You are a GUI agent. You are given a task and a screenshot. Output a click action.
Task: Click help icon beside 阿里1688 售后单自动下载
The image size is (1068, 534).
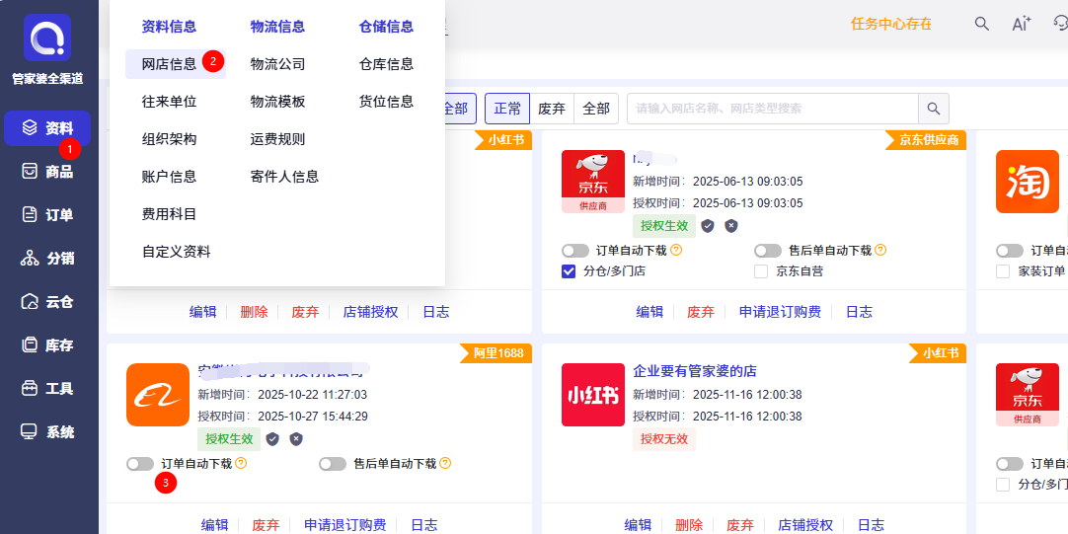(x=445, y=463)
